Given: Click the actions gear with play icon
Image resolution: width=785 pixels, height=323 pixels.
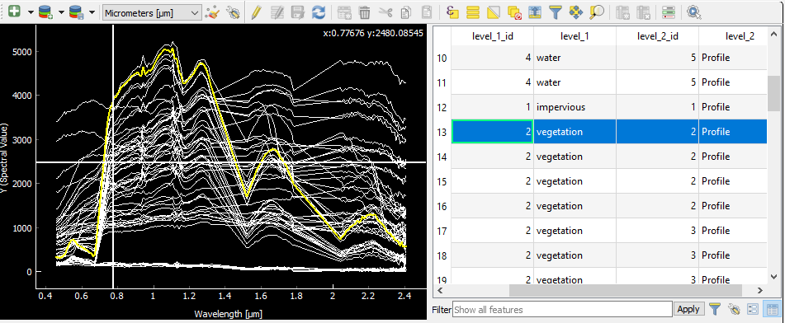Looking at the screenshot, I should coord(693,12).
